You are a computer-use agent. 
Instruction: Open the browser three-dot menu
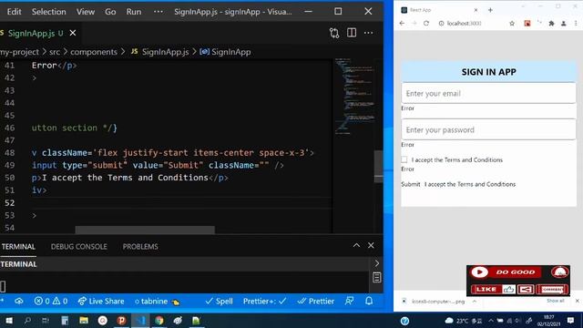pos(576,23)
